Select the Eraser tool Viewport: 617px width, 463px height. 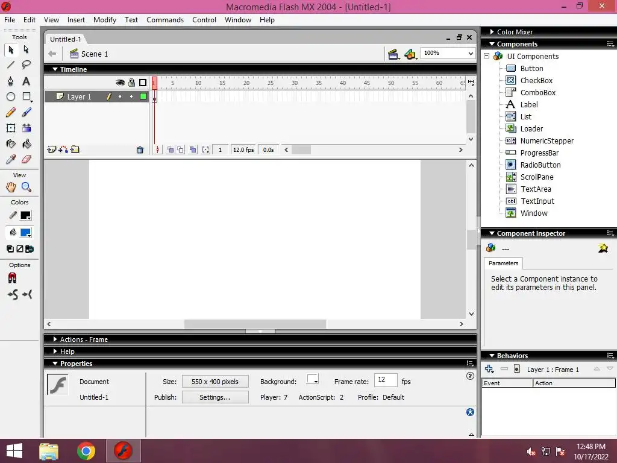click(x=27, y=159)
